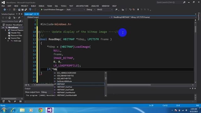
Task: Start Local Windows Debugger play button
Action: pos(42,10)
